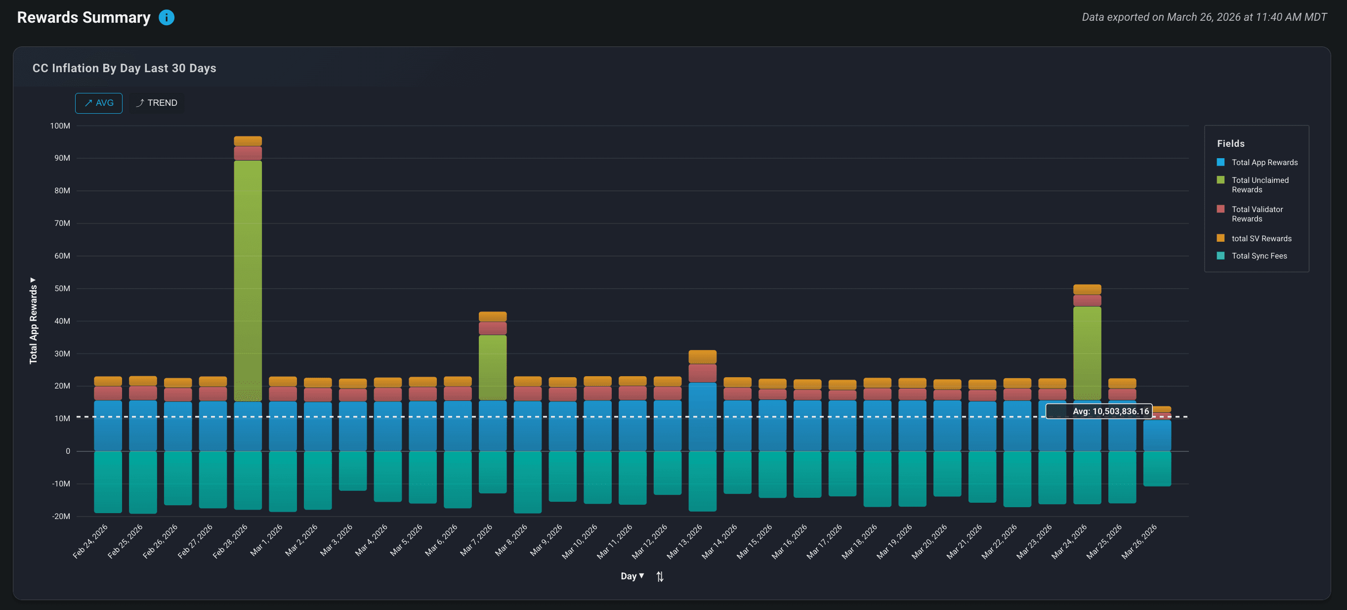This screenshot has width=1347, height=610.
Task: Click the green Total Unclaimed Rewards legend swatch
Action: click(1221, 180)
